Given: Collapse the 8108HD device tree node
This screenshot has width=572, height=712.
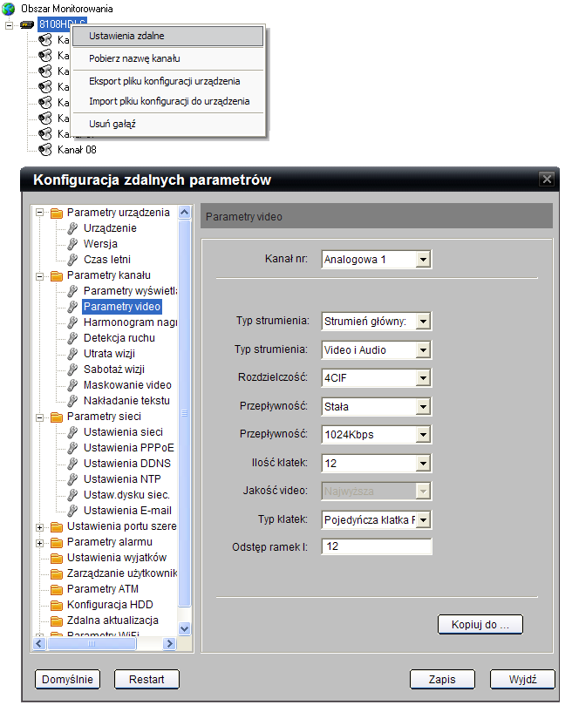Looking at the screenshot, I should pyautogui.click(x=9, y=25).
